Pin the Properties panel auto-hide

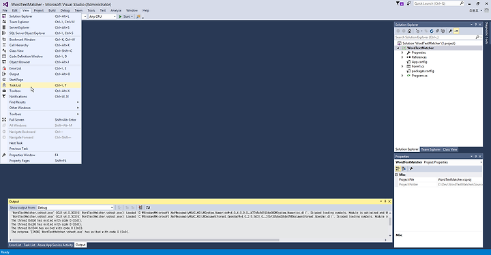click(476, 156)
